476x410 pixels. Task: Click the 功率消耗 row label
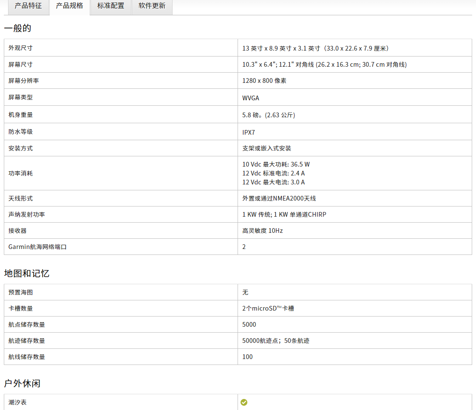(x=20, y=173)
